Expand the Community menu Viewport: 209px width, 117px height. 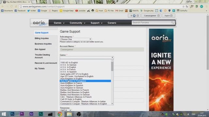pos(77,23)
